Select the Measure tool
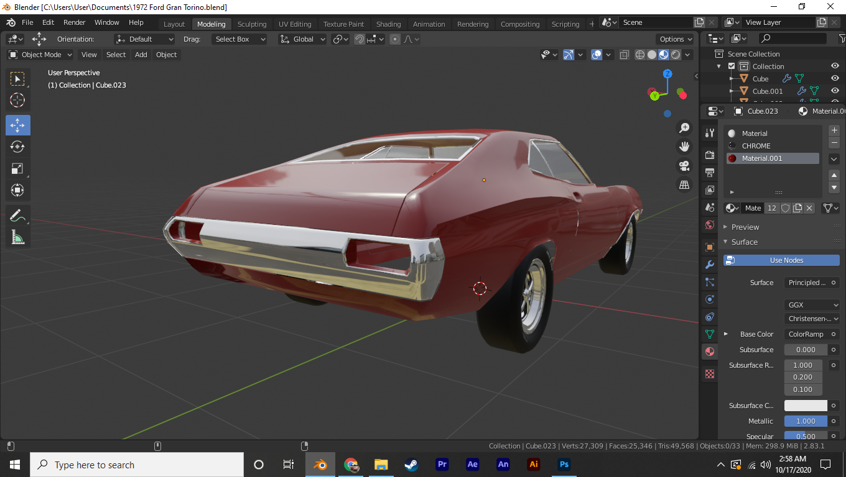This screenshot has width=846, height=477. pos(18,237)
